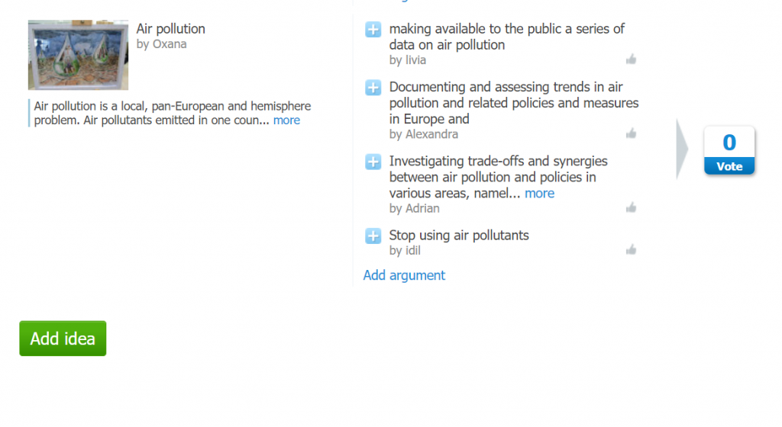Screen dimensions: 782x427
Task: Open 'Stop using air pollutants' argument text
Action: (458, 235)
